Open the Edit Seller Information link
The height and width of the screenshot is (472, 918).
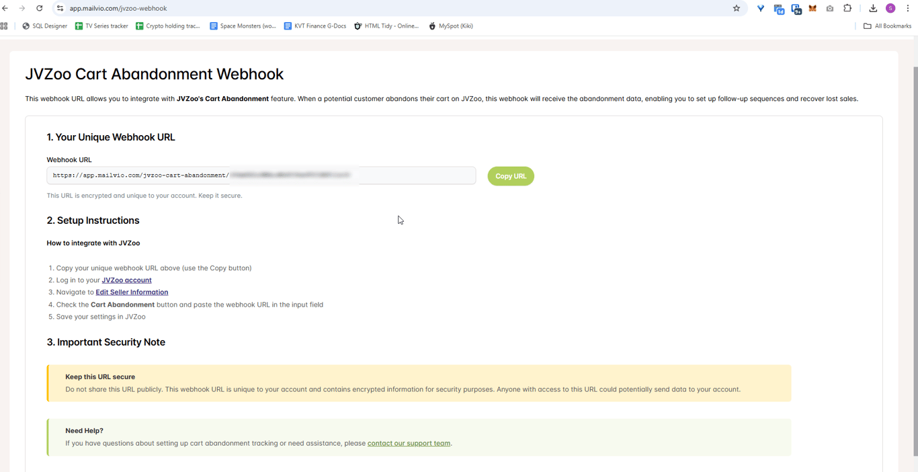(x=132, y=292)
